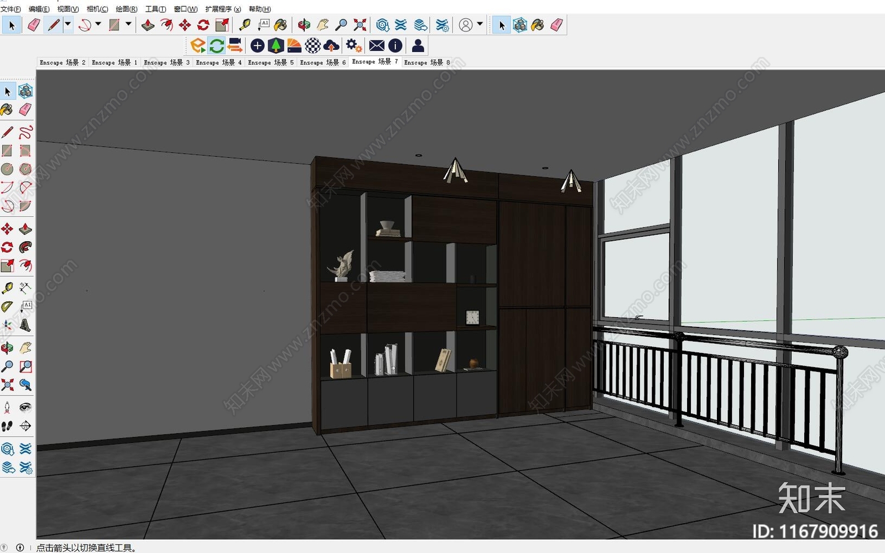Select Push/Pull tool in the top toolbar
This screenshot has width=885, height=553.
click(148, 25)
